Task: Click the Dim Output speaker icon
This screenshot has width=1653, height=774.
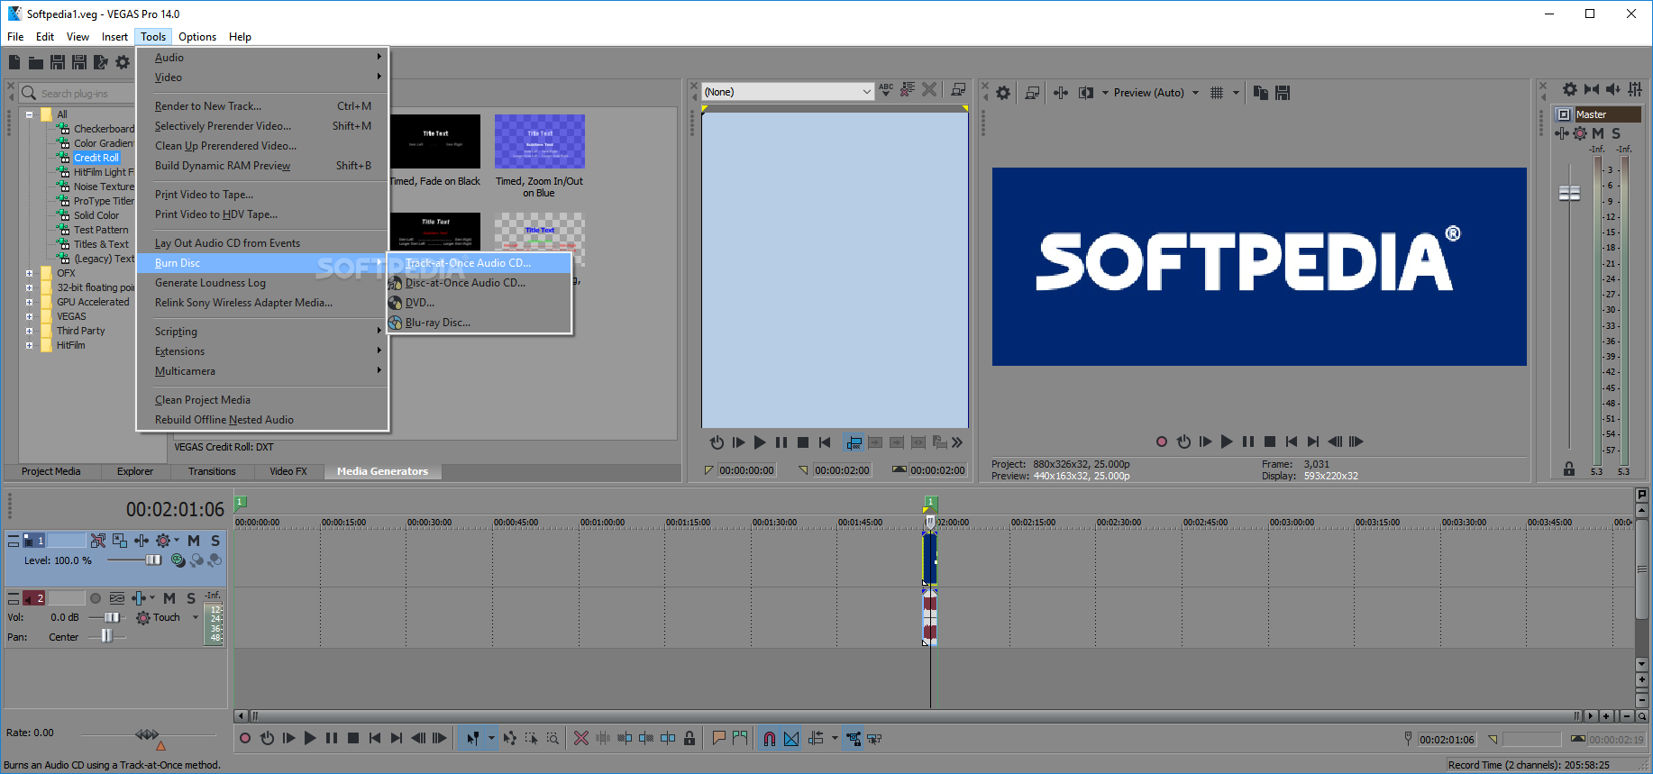Action: 1613,89
